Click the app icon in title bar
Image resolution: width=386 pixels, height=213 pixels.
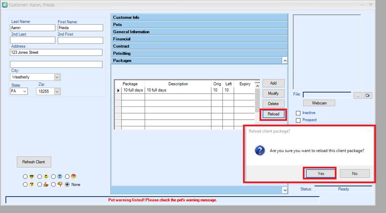(5, 5)
